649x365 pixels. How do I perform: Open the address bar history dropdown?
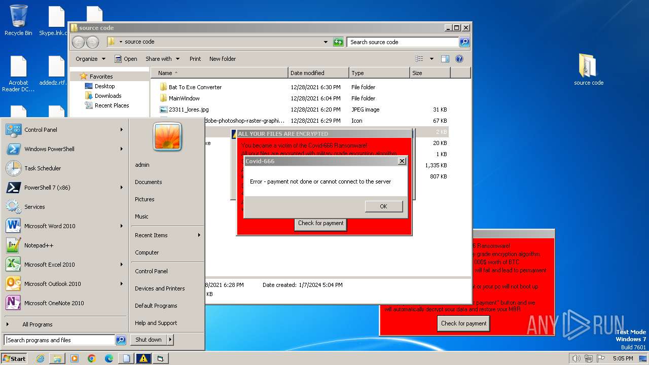tap(326, 42)
